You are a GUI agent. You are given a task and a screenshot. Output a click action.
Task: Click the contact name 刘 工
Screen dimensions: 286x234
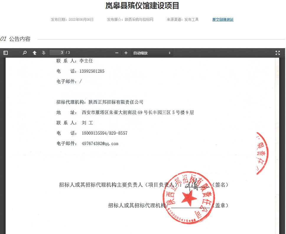(87, 123)
